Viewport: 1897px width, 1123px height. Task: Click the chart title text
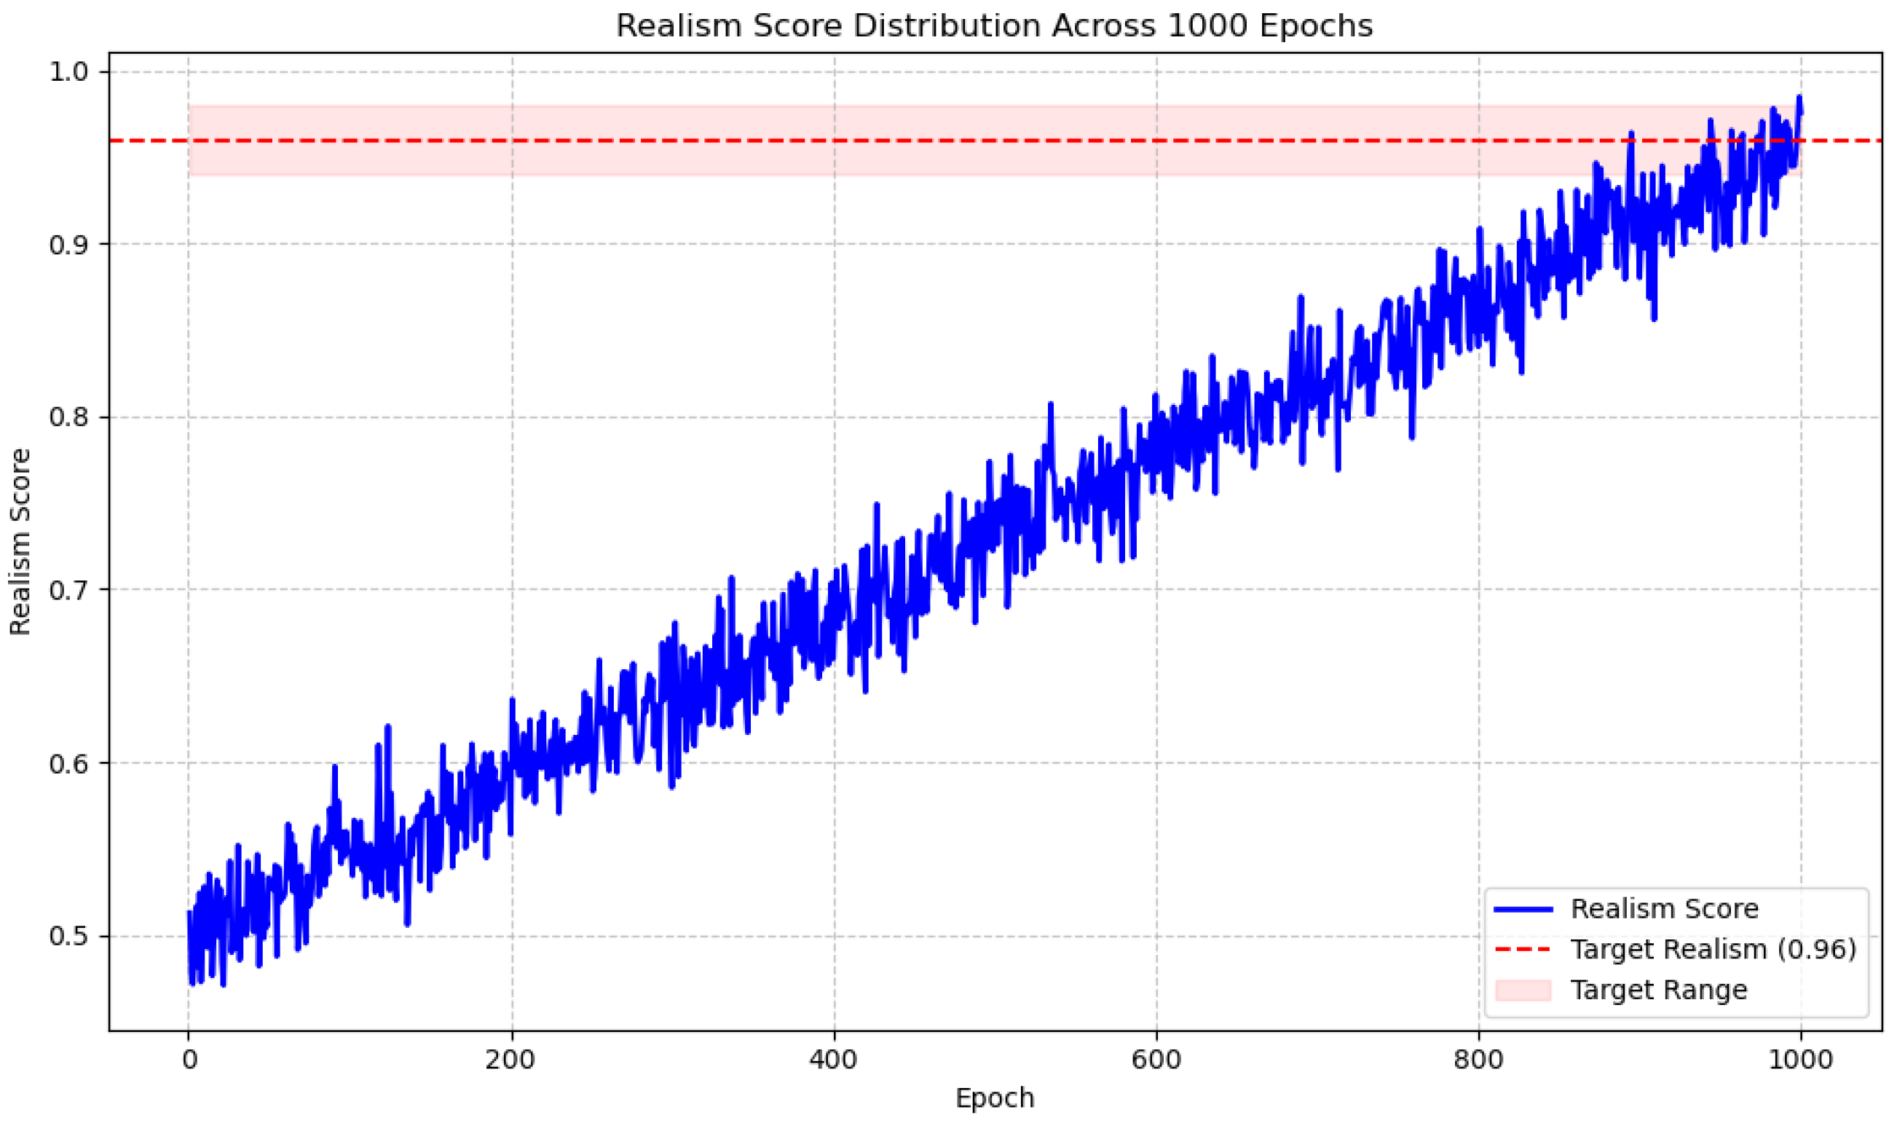(993, 26)
